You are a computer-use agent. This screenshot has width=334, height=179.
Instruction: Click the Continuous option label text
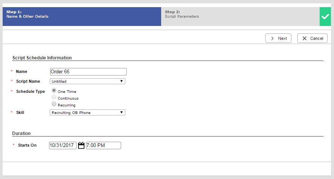68,98
